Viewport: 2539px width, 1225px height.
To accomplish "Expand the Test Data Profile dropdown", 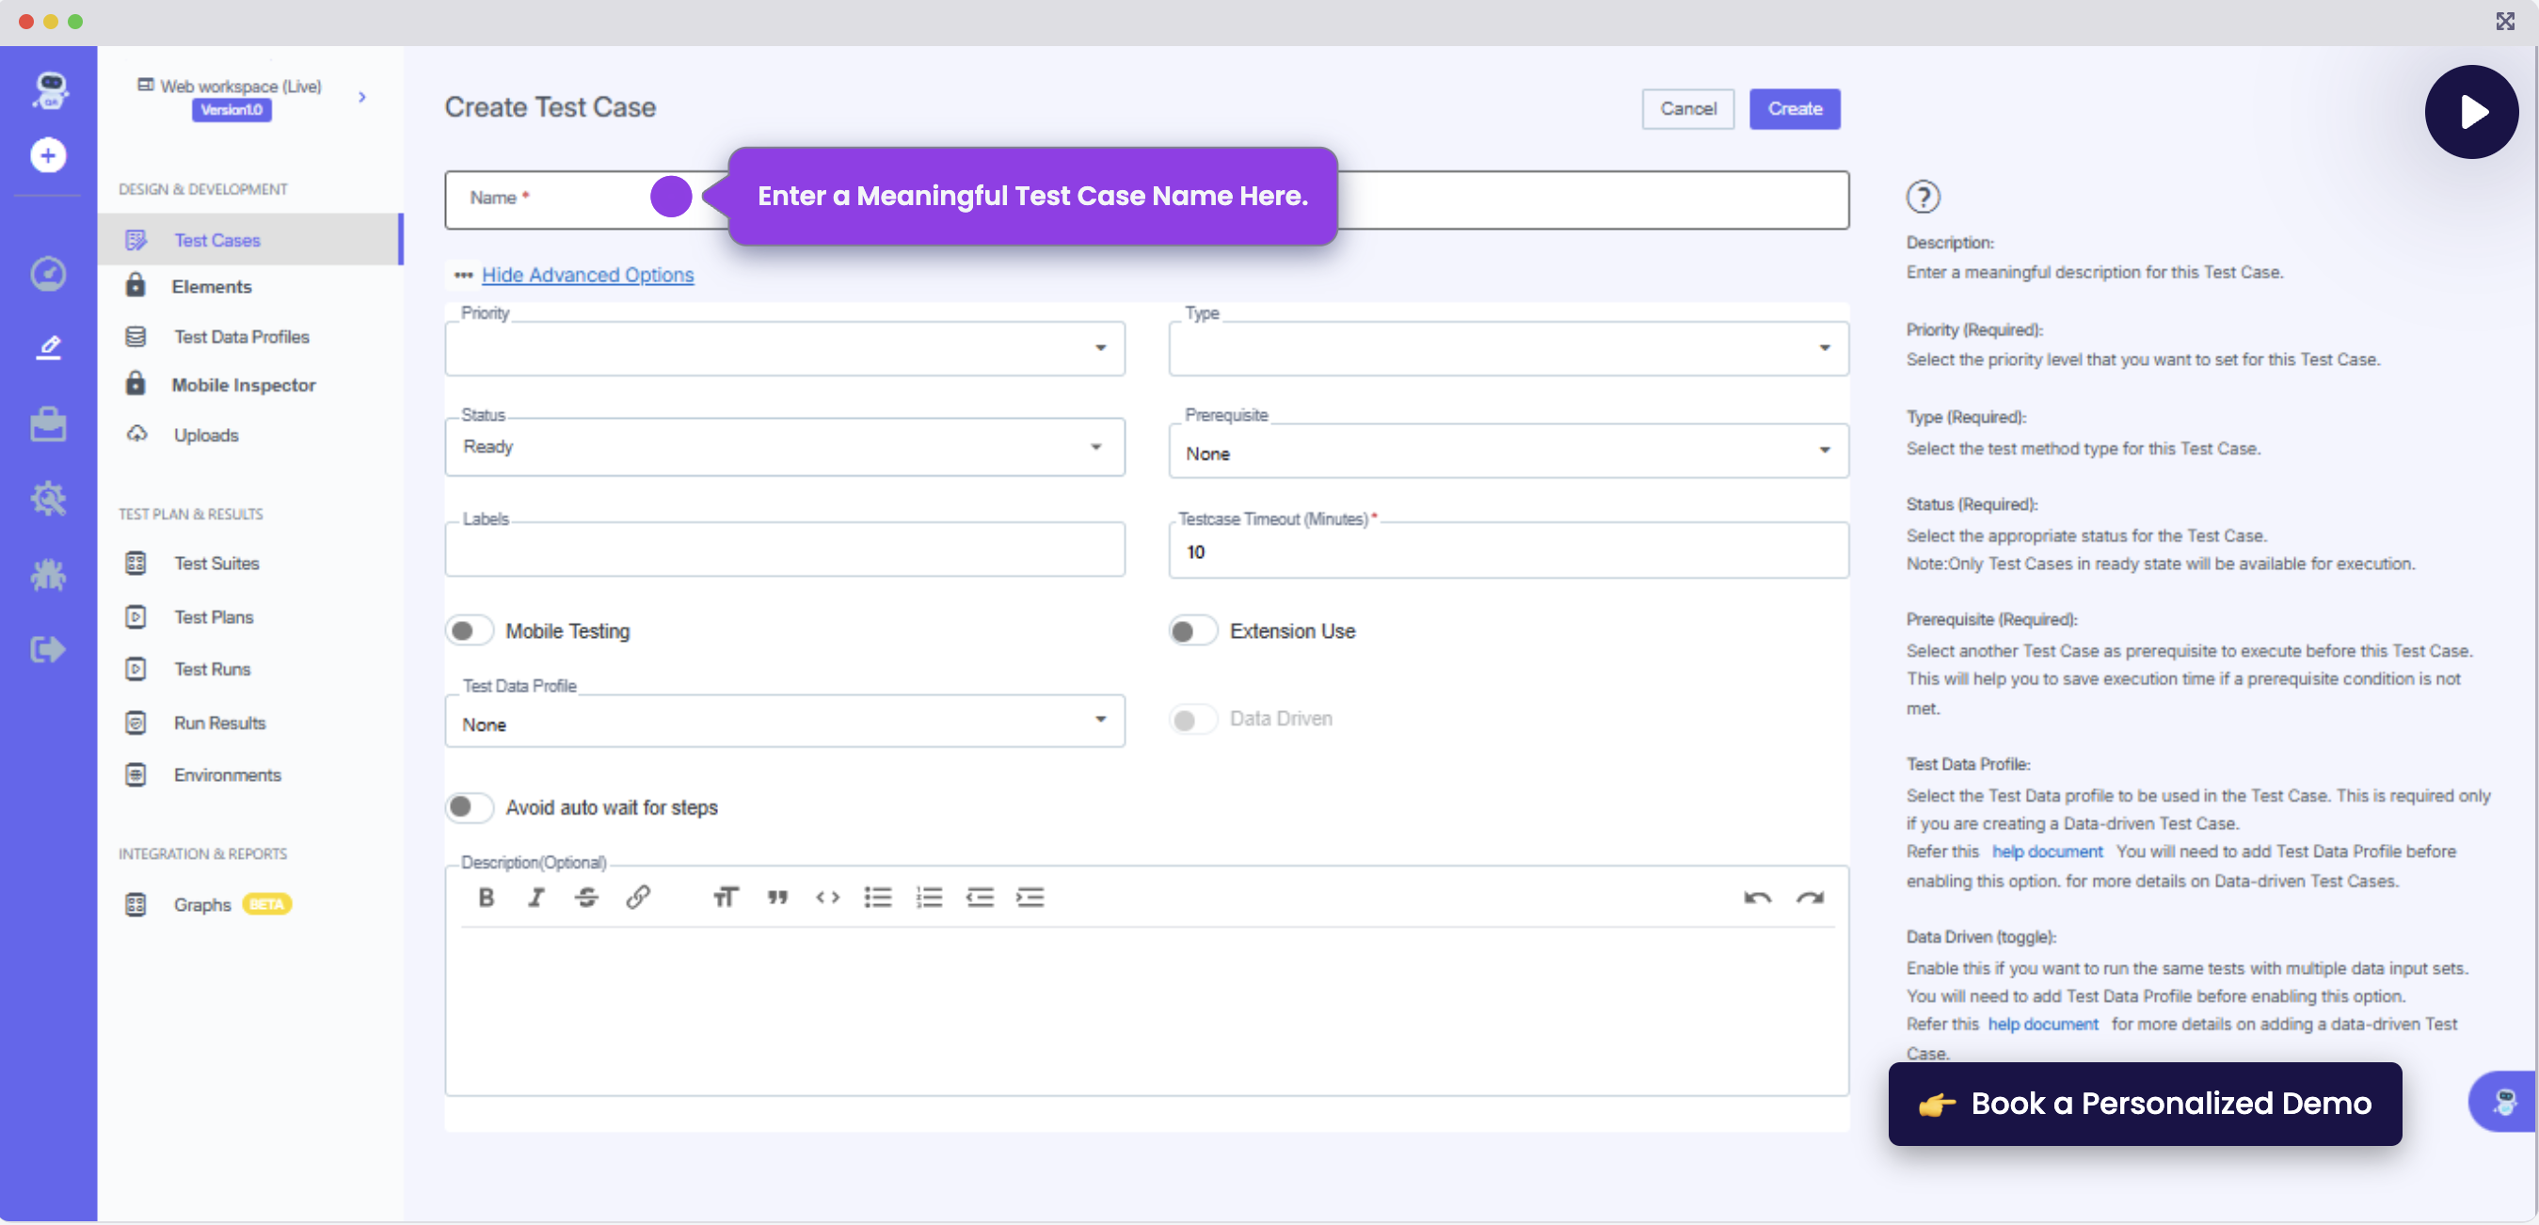I will click(x=785, y=724).
